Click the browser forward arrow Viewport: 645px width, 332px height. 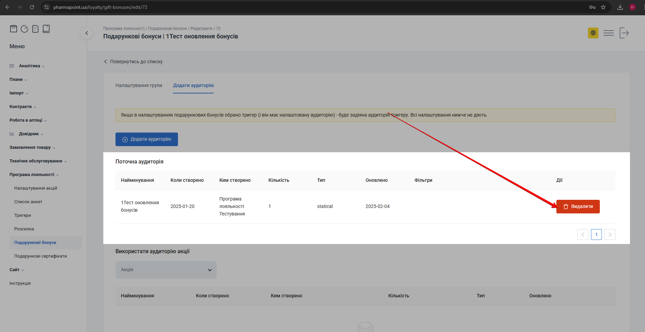[20, 7]
